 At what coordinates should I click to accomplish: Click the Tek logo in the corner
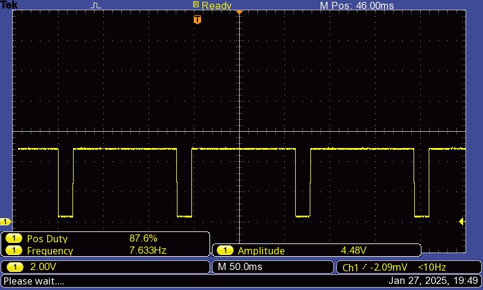click(9, 5)
